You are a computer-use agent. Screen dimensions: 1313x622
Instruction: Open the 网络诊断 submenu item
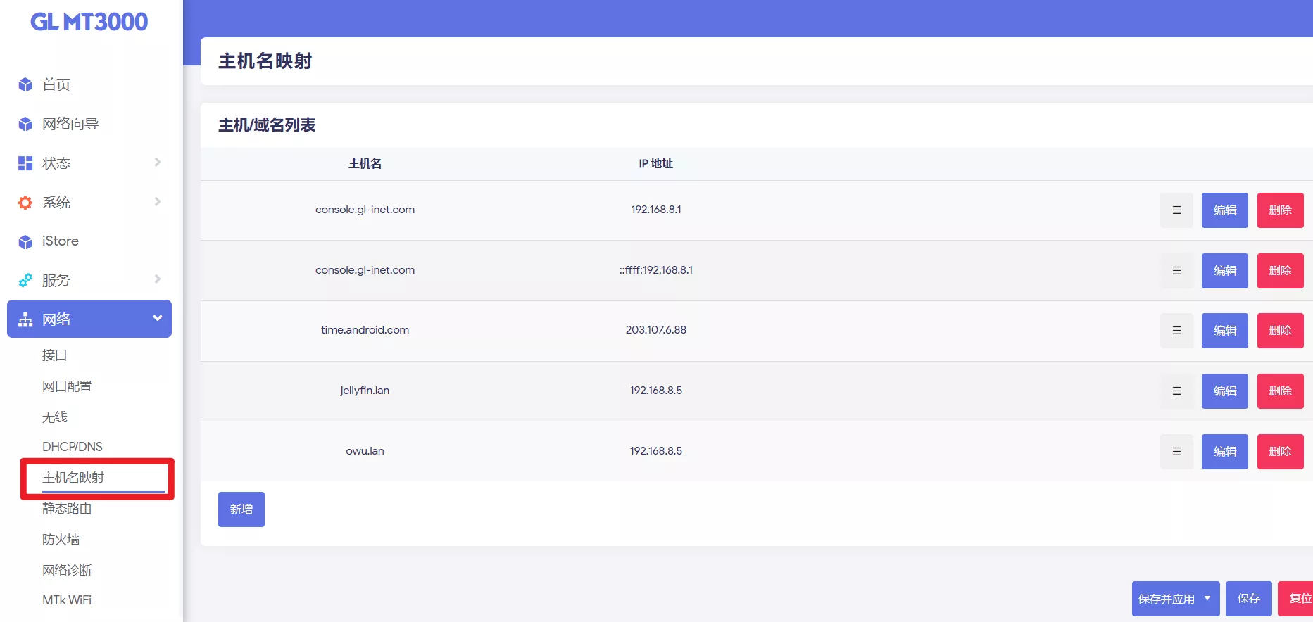[x=67, y=571]
